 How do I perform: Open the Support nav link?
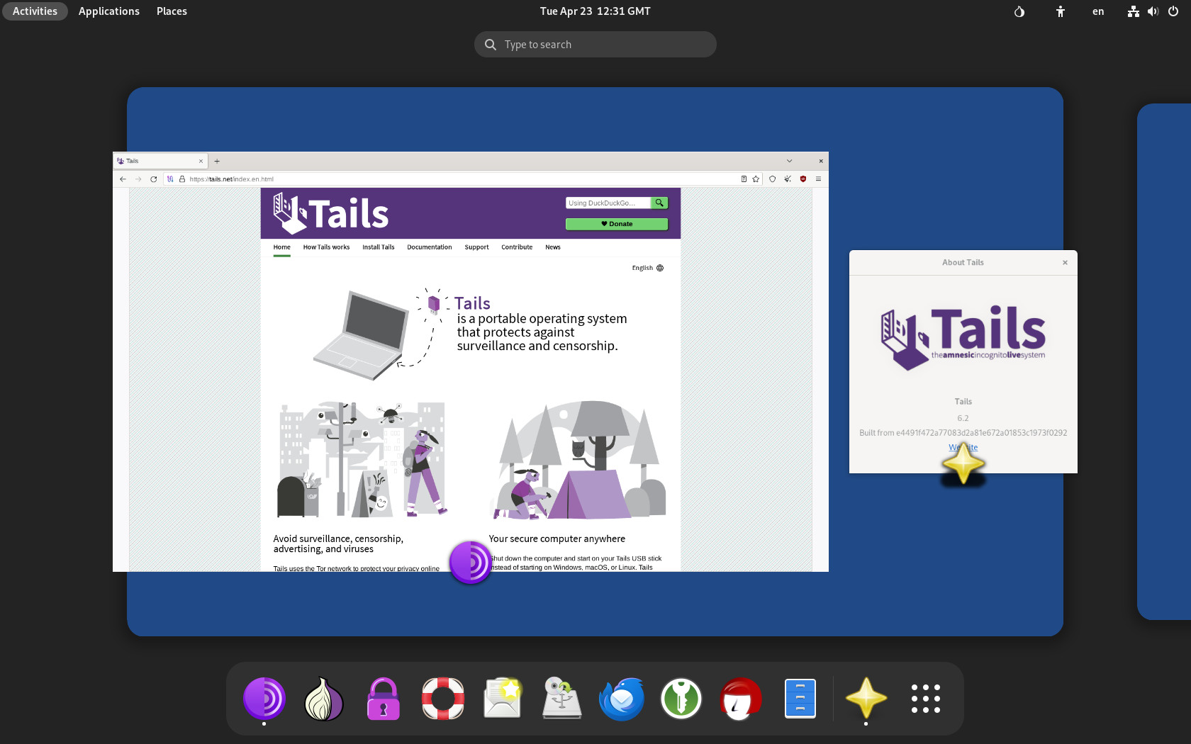477,247
